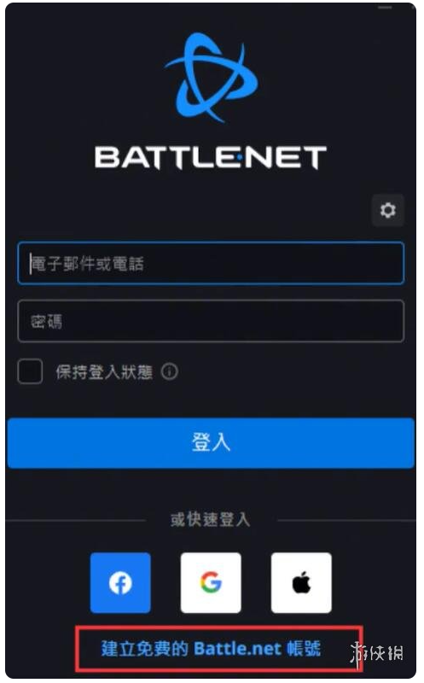Click the divider line left of 或快速登入
Viewport: 424px width, 683px height.
click(x=76, y=520)
